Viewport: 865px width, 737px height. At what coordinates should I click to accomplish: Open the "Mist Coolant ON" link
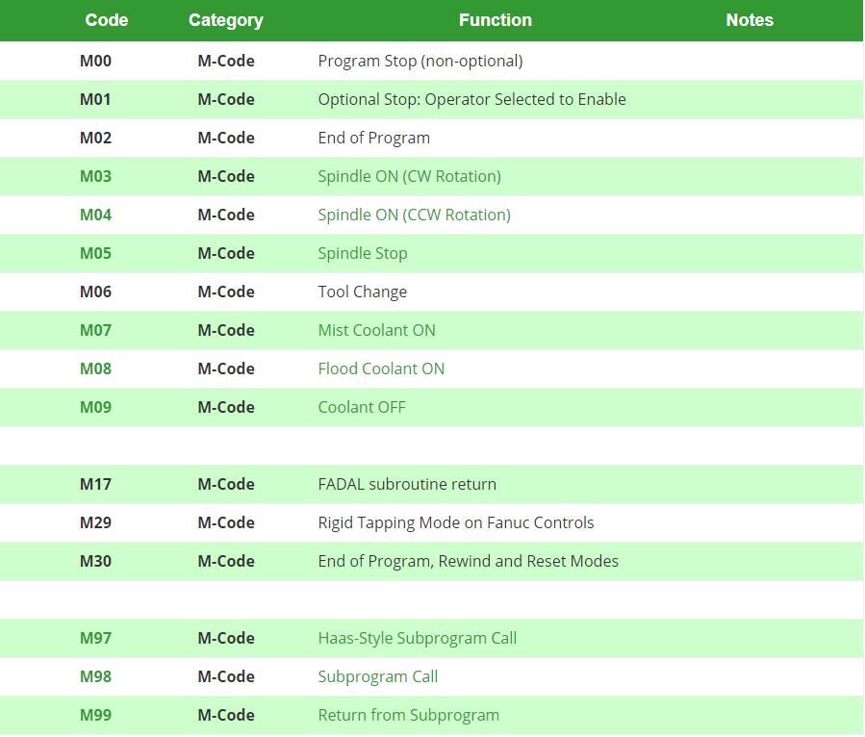click(376, 330)
